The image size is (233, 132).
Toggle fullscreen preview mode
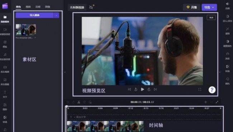(x=200, y=89)
